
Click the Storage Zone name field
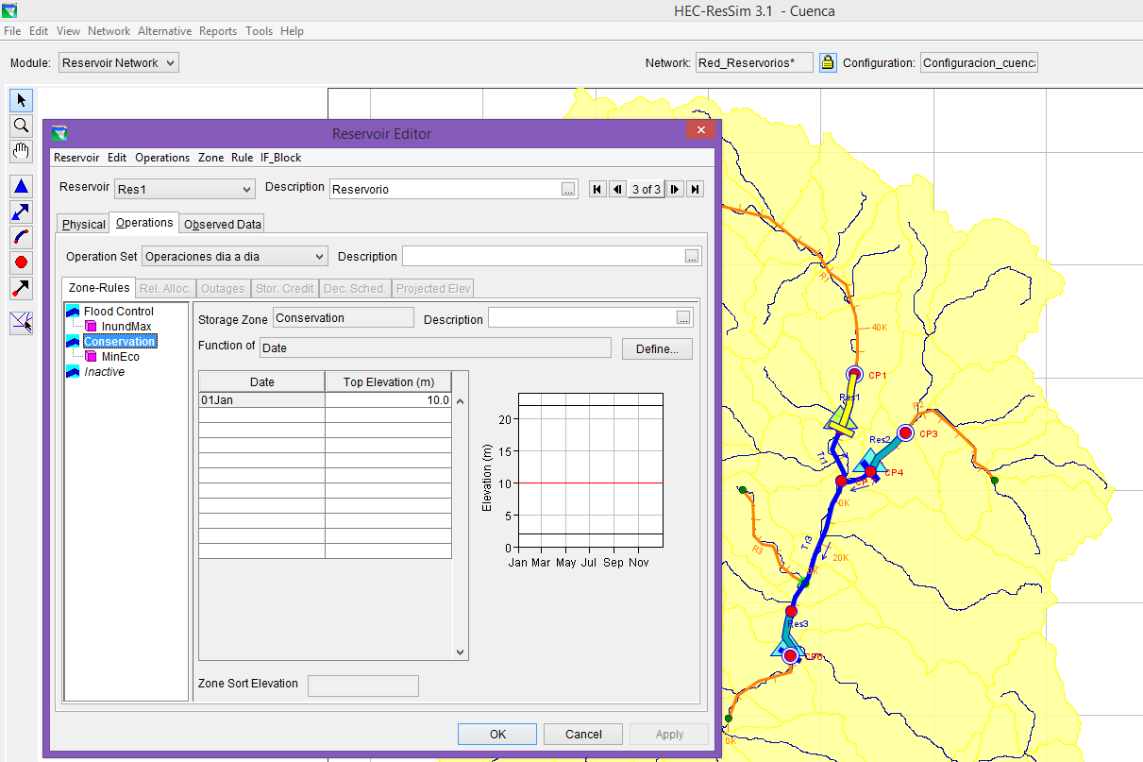pos(343,318)
